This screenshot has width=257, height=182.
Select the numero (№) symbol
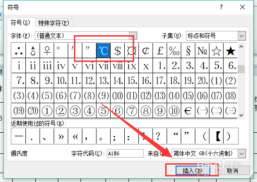point(202,51)
